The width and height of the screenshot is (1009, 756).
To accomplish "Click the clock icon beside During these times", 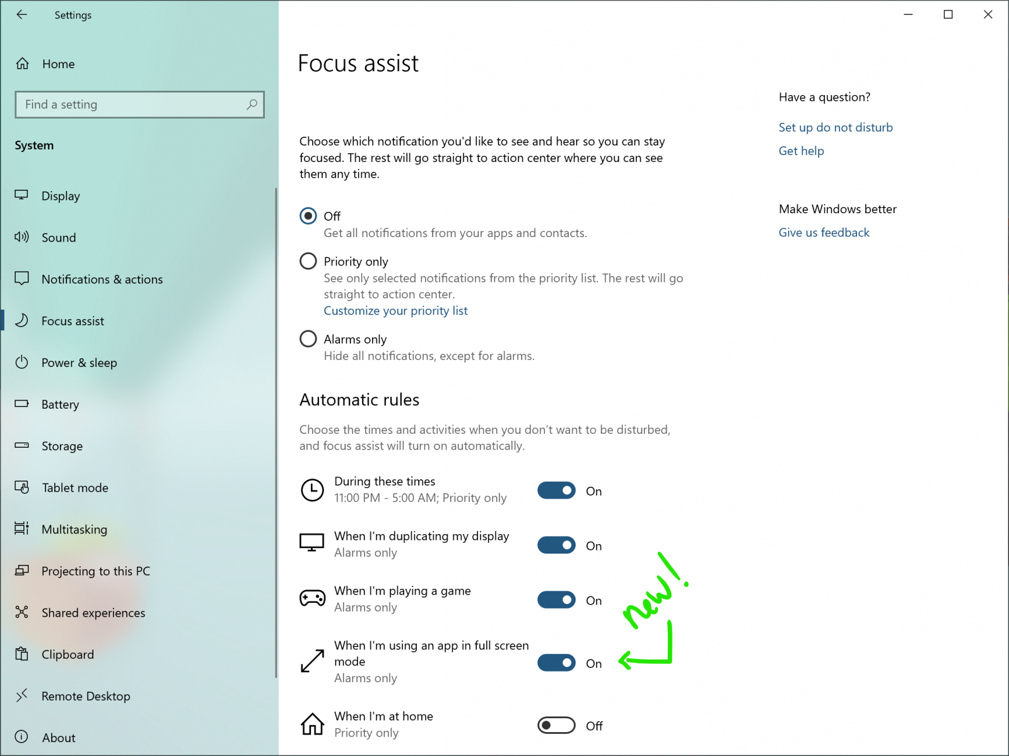I will (312, 489).
